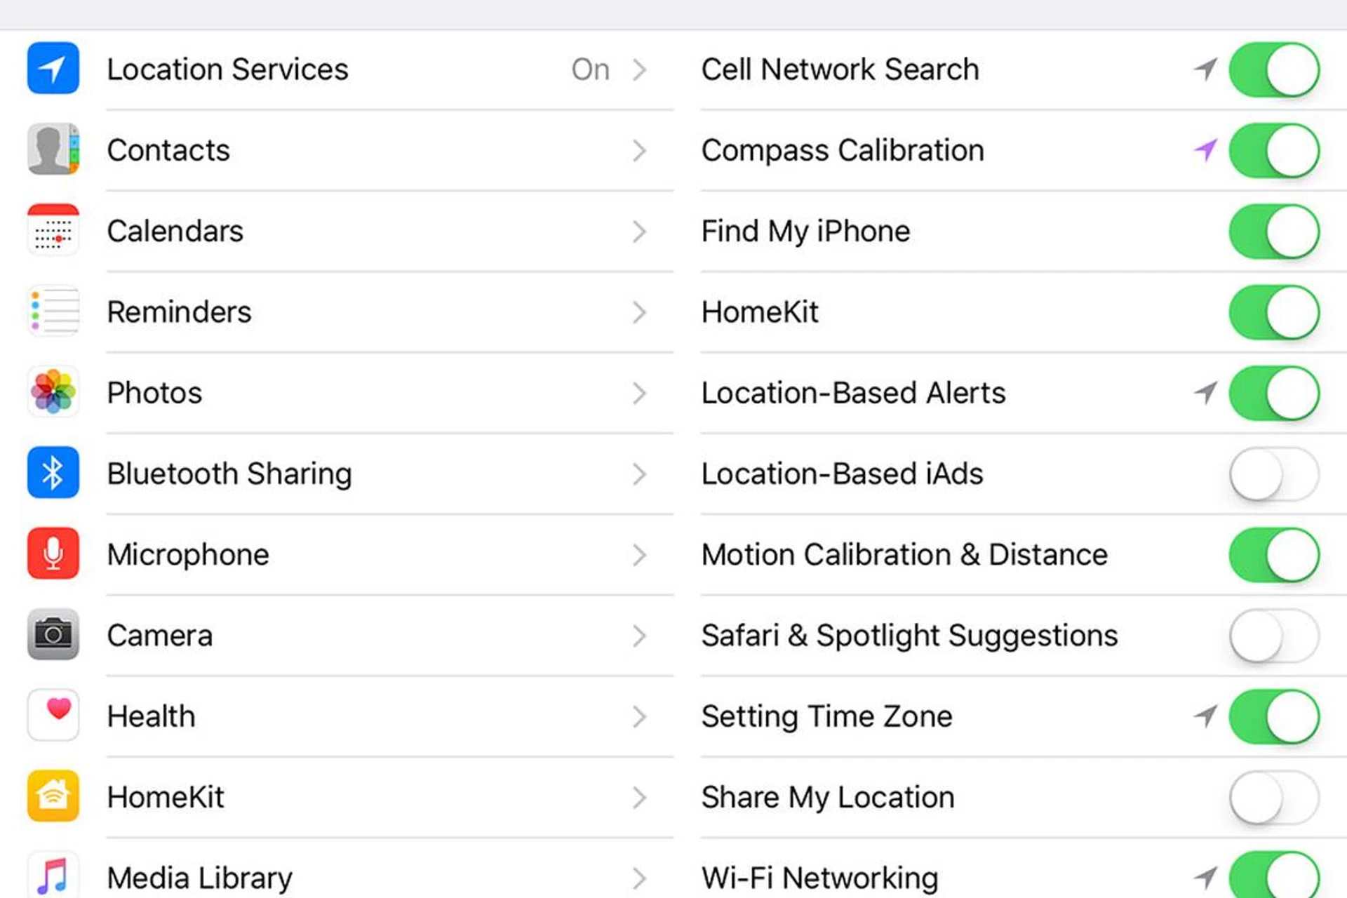Tap the blue Location Services arrow icon
The height and width of the screenshot is (898, 1347).
(x=53, y=69)
